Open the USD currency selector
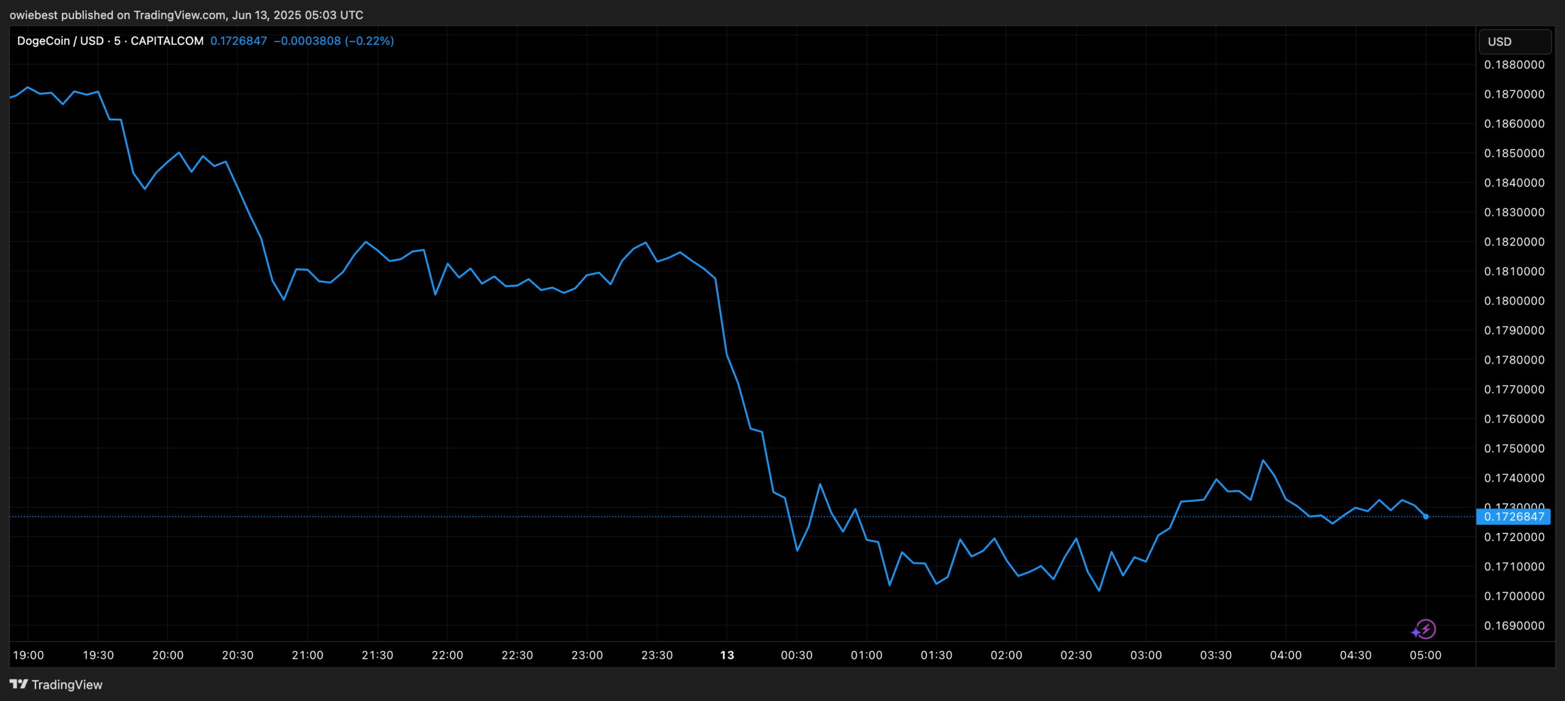1565x701 pixels. click(1515, 42)
